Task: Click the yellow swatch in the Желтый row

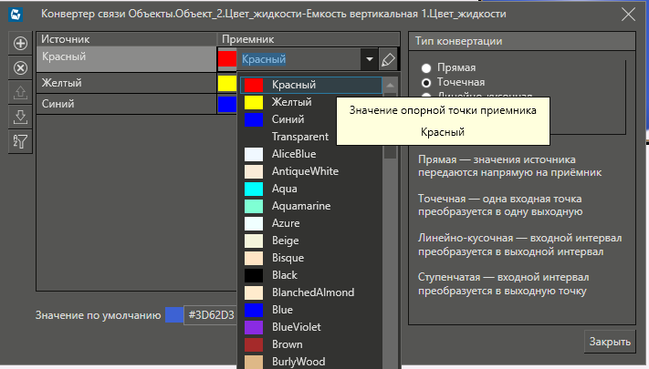Action: click(x=227, y=83)
